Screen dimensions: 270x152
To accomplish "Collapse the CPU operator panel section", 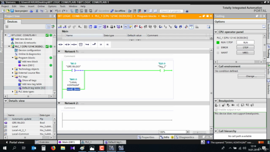I will [x=216, y=32].
